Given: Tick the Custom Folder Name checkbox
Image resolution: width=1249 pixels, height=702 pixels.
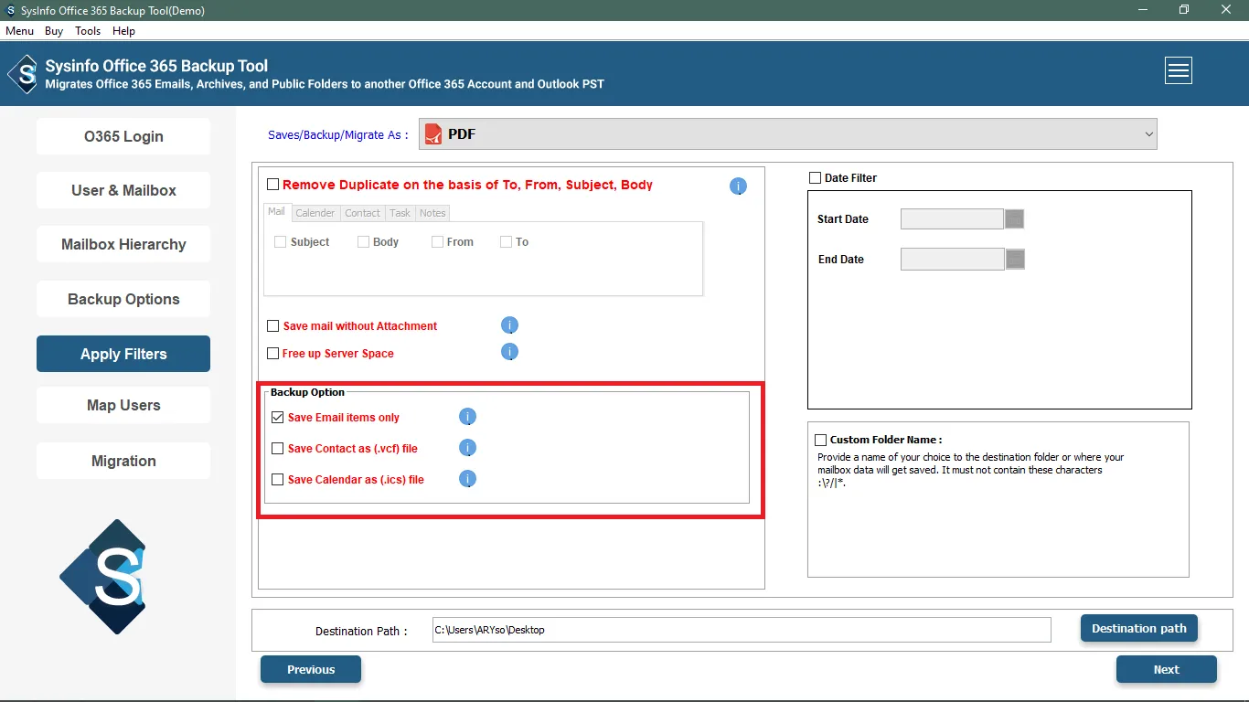Looking at the screenshot, I should [x=820, y=440].
